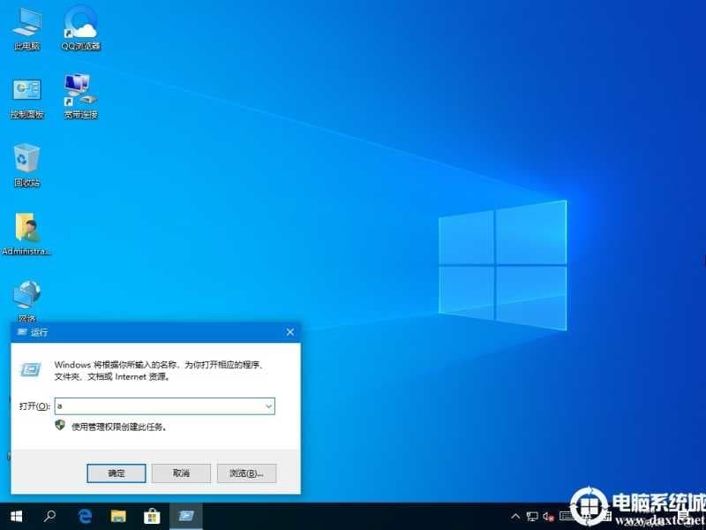Click the Run program icon inside dialog

coord(31,369)
